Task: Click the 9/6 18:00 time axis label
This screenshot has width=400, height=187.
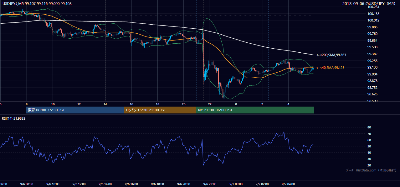Action: pyautogui.click(x=157, y=184)
